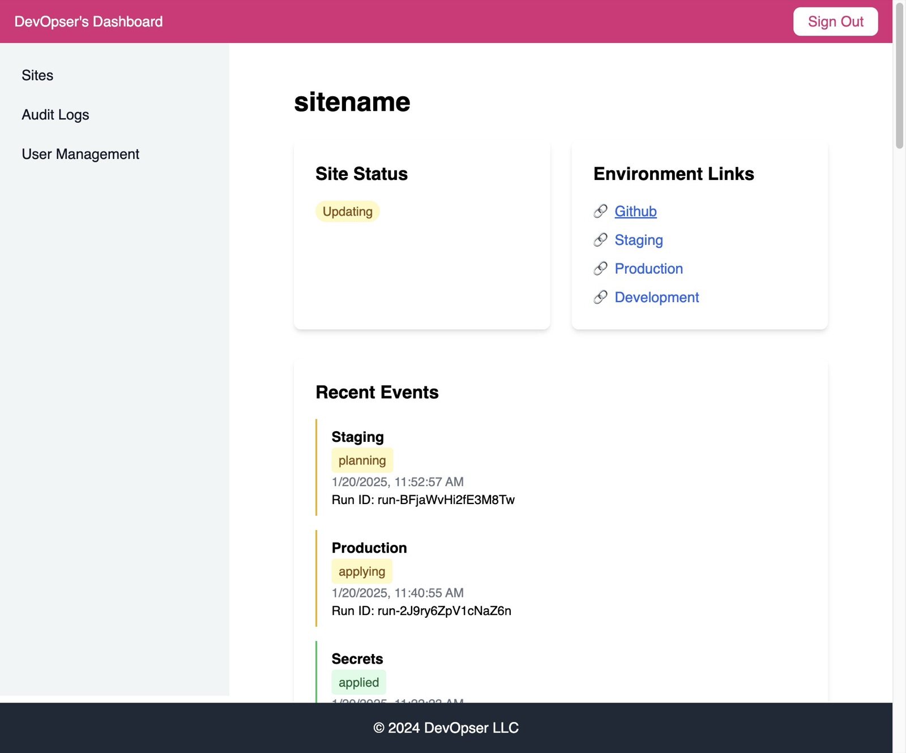Click the link icon beside Github
Screen dimensions: 906x753
point(600,212)
